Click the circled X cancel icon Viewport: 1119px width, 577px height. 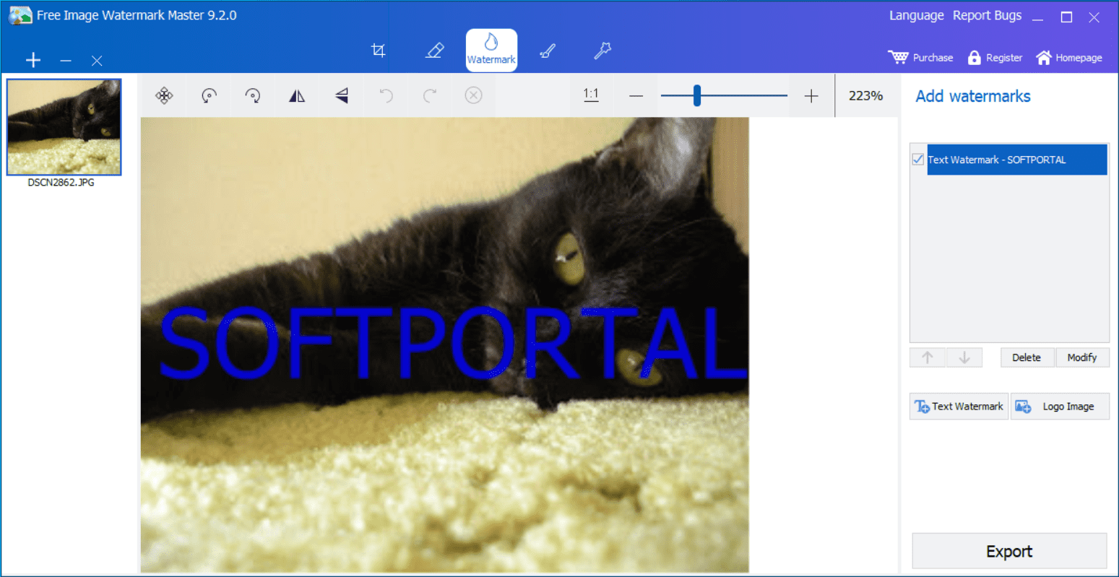pyautogui.click(x=473, y=95)
